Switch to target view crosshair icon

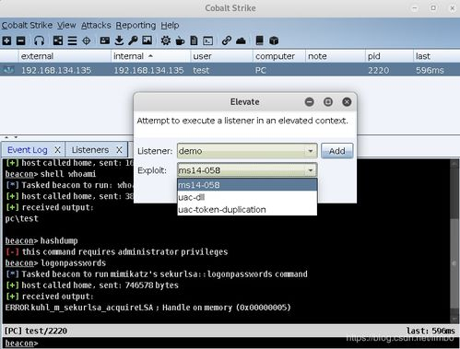87,41
